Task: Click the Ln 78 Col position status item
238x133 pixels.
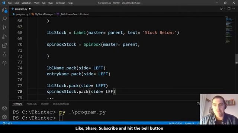Action: (175, 123)
